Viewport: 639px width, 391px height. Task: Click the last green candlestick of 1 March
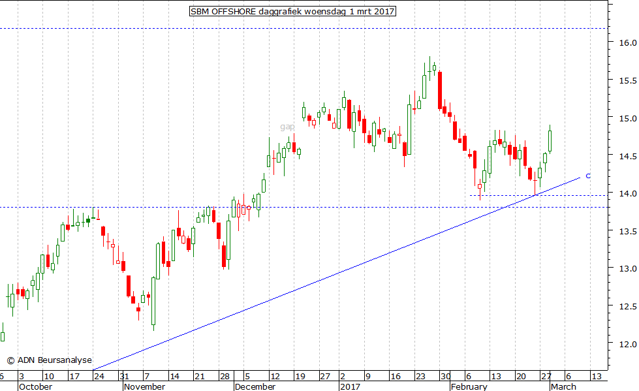(550, 140)
